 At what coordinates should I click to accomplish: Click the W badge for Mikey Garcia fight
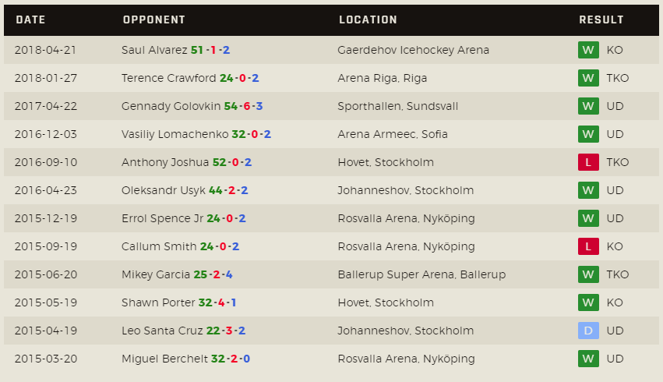coord(588,274)
